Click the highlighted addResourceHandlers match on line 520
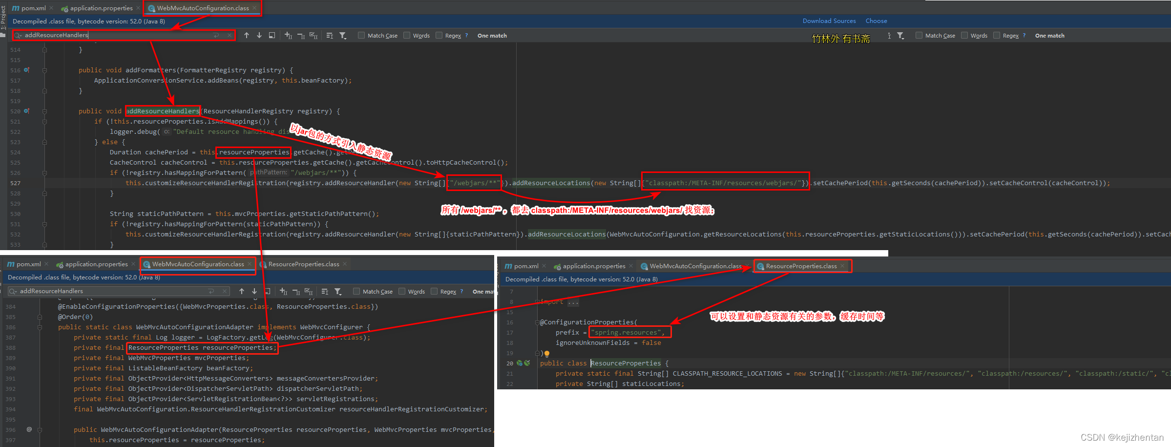 tap(163, 111)
